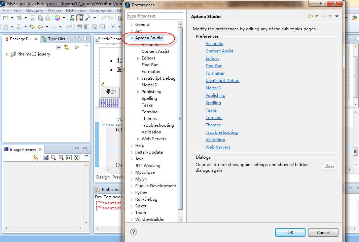Open the Commands menu
The height and width of the screenshot is (242, 359).
[x=101, y=10]
